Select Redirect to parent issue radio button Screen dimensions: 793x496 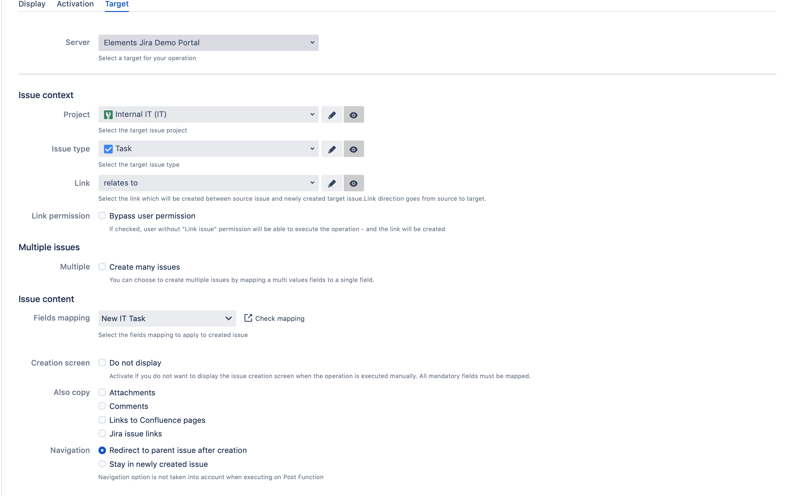click(102, 450)
